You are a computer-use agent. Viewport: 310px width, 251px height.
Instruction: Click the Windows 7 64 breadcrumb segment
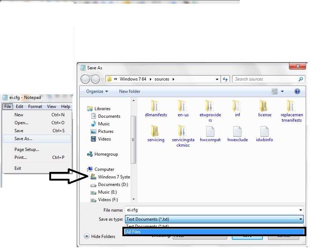[x=133, y=79]
